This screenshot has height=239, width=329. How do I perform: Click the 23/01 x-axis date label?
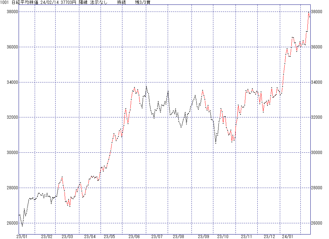tap(22, 237)
